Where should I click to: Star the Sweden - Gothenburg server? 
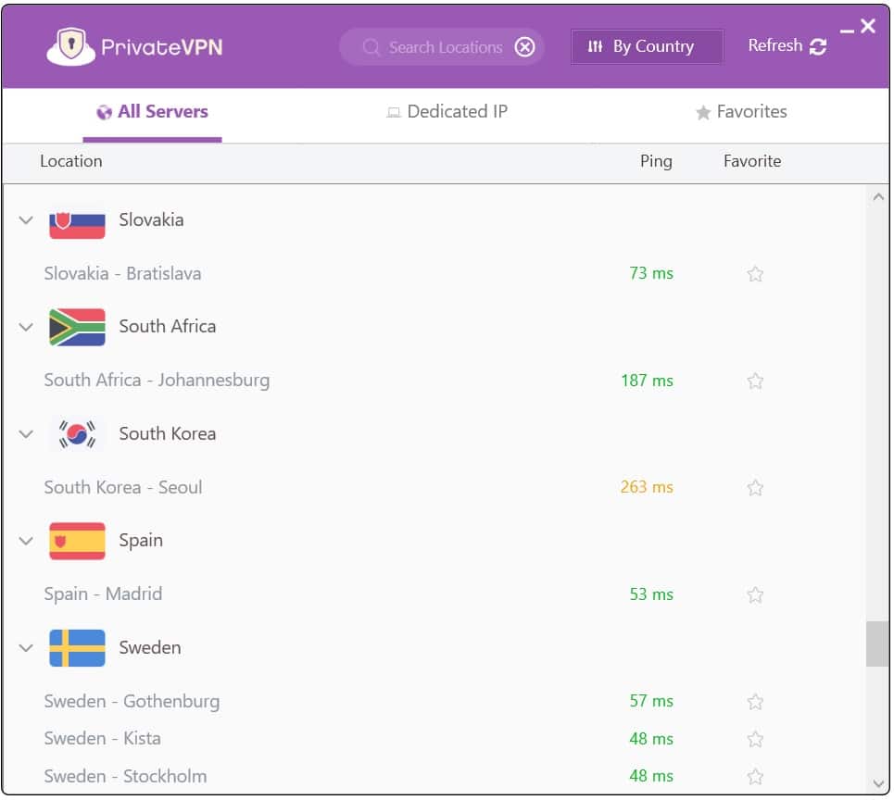[755, 702]
